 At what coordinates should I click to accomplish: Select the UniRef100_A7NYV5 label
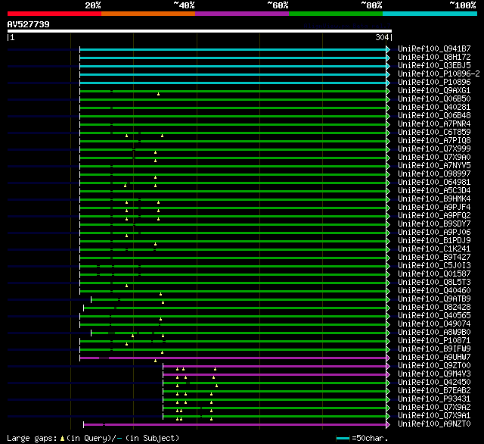434,166
